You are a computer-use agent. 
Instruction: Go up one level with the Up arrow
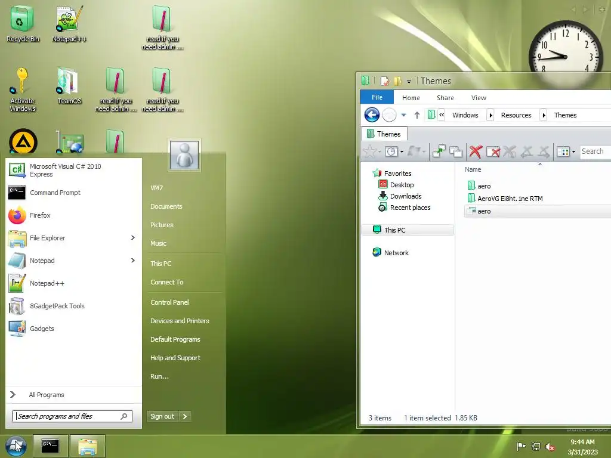(417, 115)
